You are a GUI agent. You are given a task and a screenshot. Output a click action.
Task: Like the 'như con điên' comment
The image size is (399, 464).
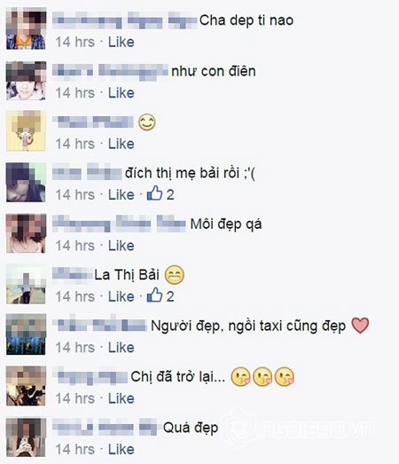point(121,93)
